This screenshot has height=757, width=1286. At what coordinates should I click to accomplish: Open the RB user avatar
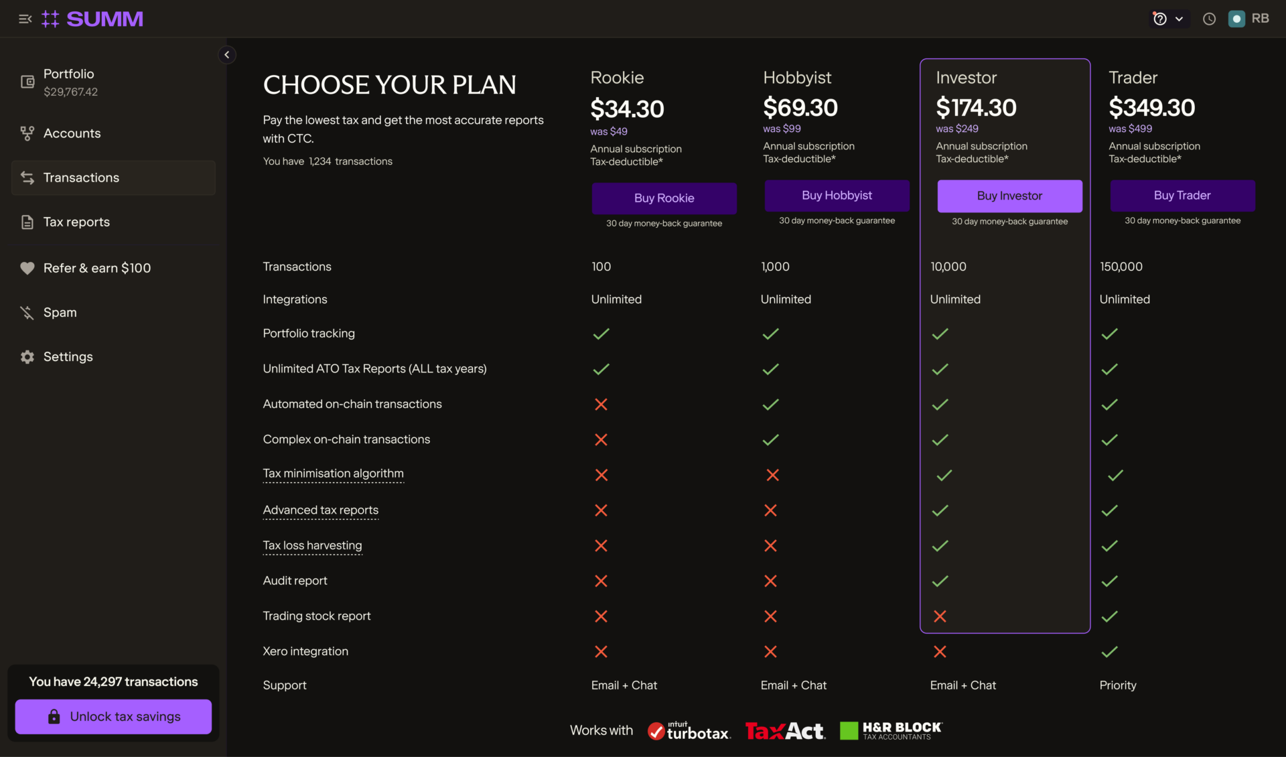[x=1250, y=19]
